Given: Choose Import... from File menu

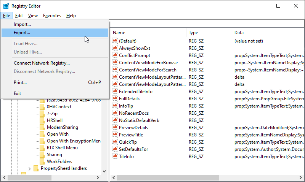Looking at the screenshot, I should [55, 24].
